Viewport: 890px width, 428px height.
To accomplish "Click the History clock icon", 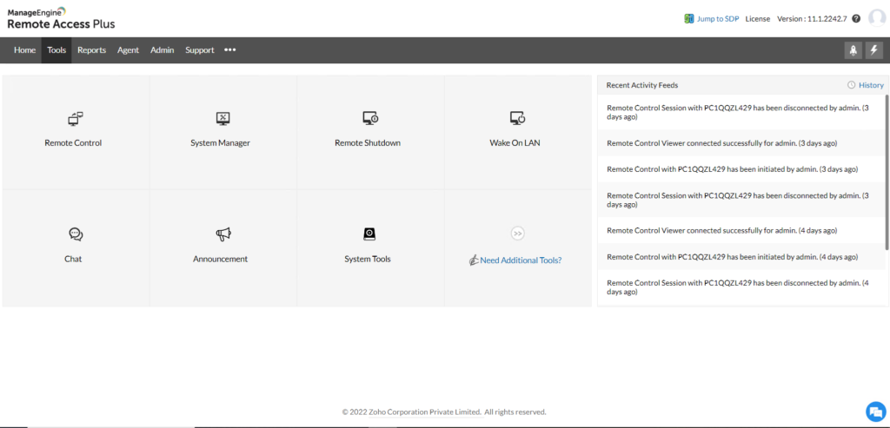I will coord(851,85).
